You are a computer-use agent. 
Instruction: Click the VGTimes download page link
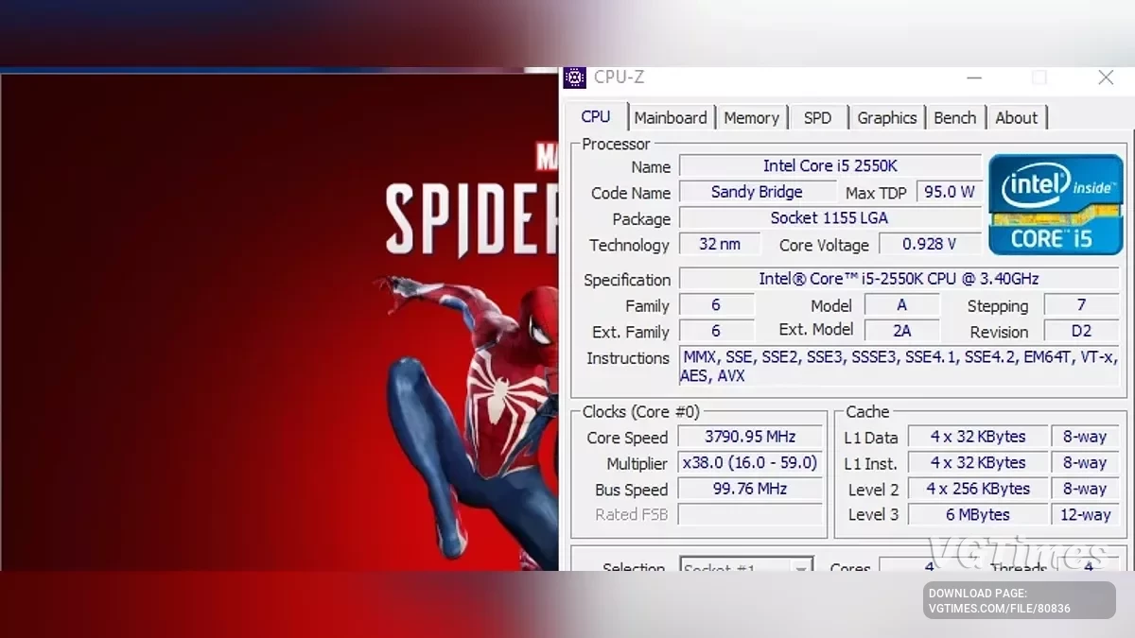[x=1021, y=596]
